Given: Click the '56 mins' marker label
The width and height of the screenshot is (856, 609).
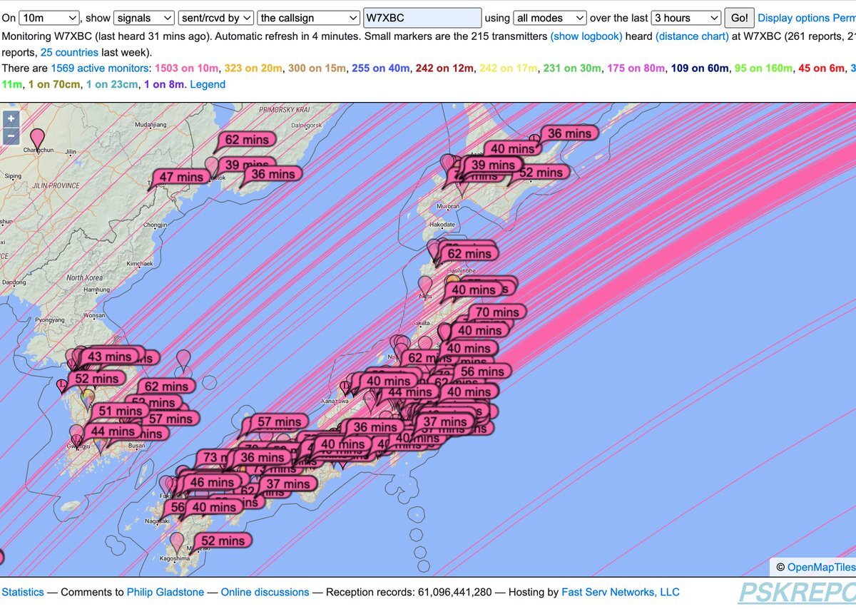Looking at the screenshot, I should click(482, 371).
